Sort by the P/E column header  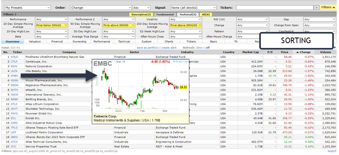point(270,52)
